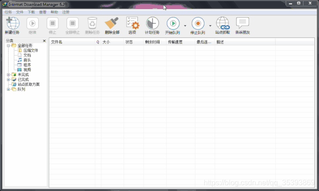
Task: Click the 删除全部 broom icon
Action: (x=112, y=23)
